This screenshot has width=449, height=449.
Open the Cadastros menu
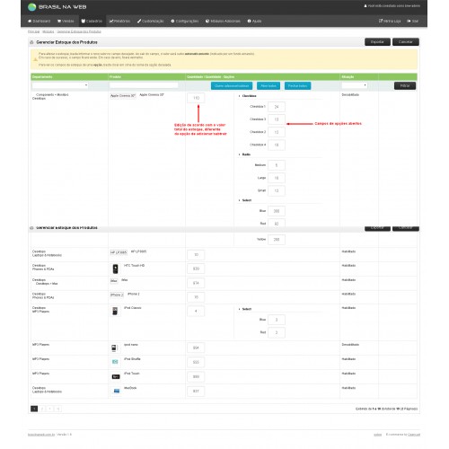[92, 21]
